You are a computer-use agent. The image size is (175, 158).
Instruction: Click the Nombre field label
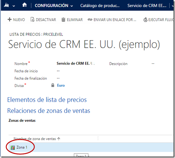click(21, 64)
